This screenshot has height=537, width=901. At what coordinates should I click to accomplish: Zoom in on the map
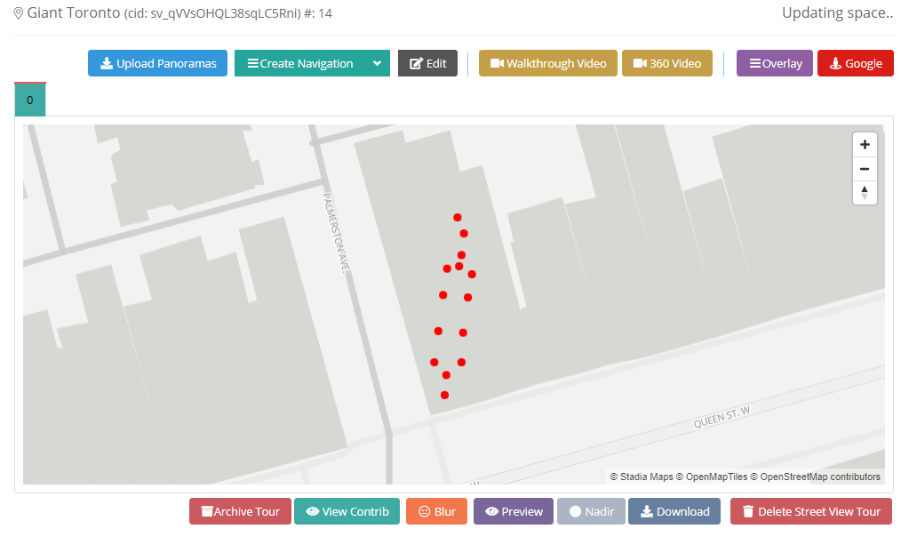coord(865,144)
